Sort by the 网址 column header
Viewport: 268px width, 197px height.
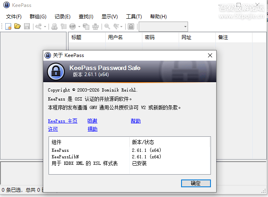click(x=197, y=37)
